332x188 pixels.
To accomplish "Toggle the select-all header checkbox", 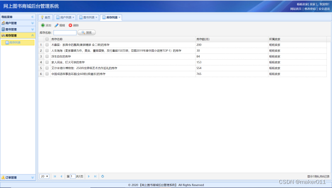I will (x=47, y=39).
